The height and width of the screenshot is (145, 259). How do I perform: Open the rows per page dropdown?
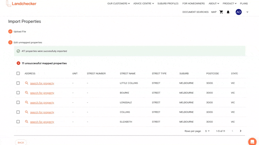pos(207,131)
